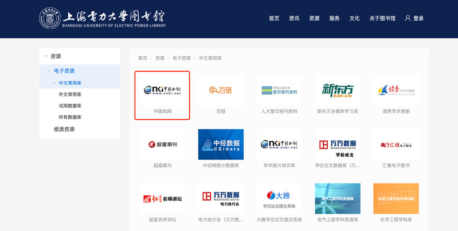Click the 电力地方志（万方数... caption
Image resolution: width=458 pixels, height=231 pixels.
[221, 220]
